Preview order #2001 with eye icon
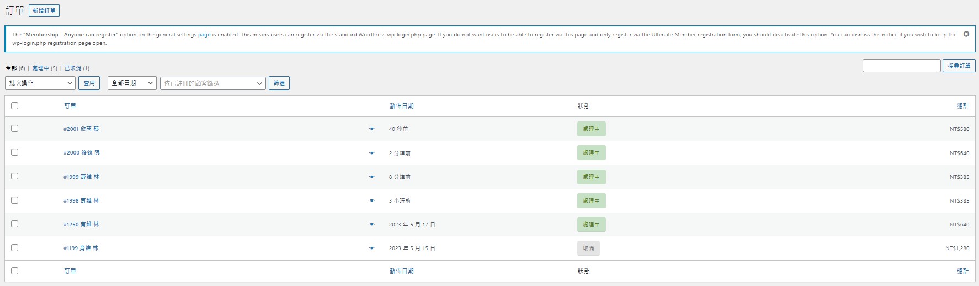The width and height of the screenshot is (979, 286). [x=371, y=129]
